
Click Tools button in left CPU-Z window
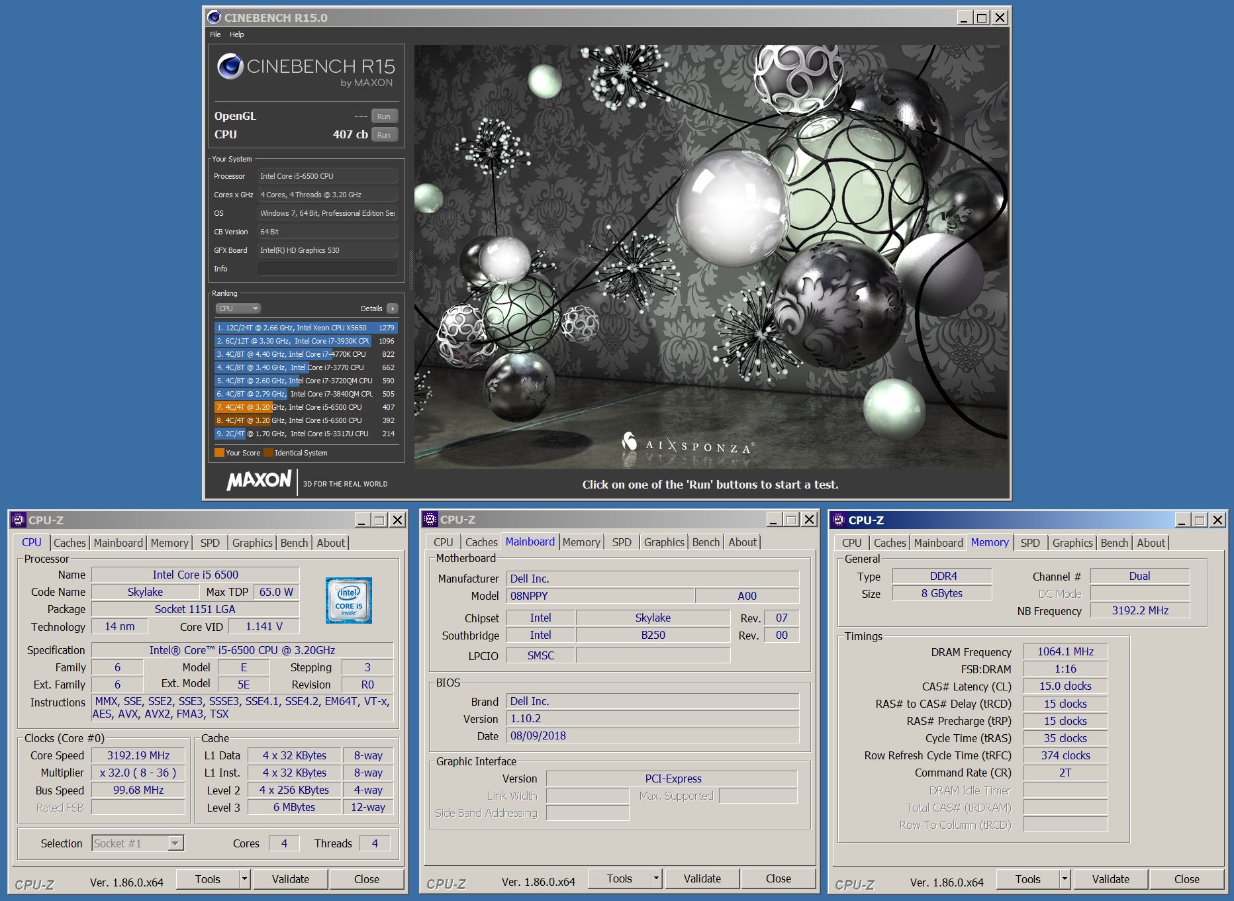pos(207,879)
